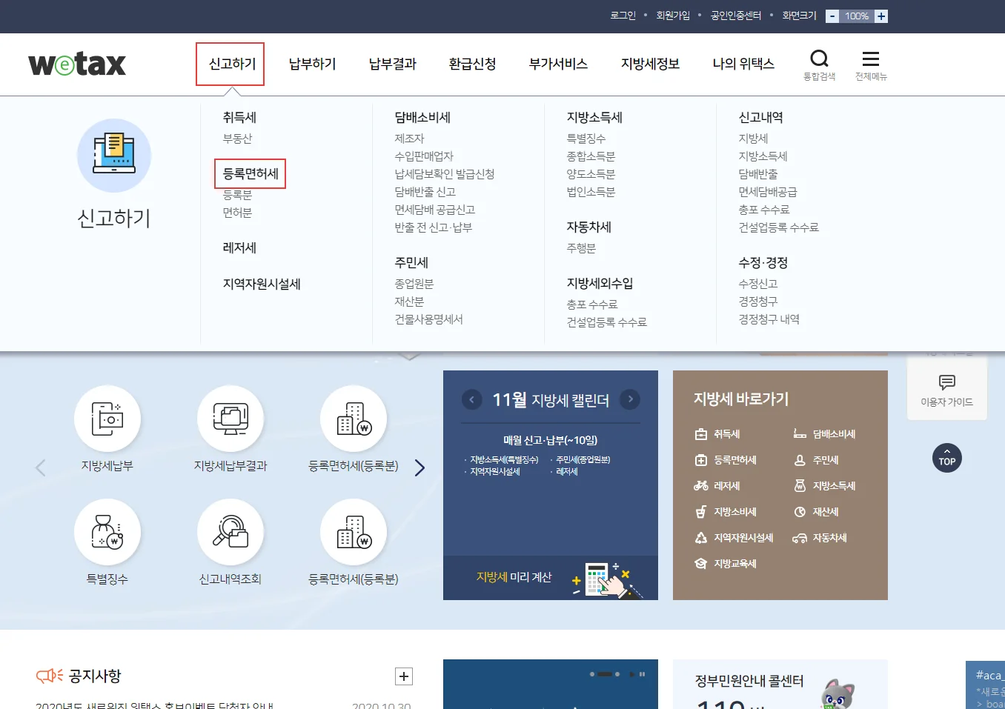The image size is (1005, 709).
Task: Open the 특별징수 shortcut icon
Action: tap(107, 532)
